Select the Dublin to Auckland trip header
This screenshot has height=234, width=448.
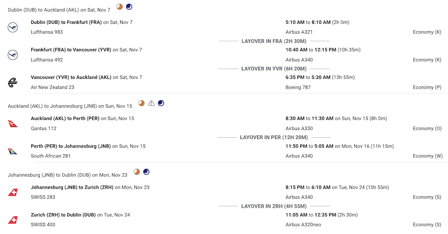59,10
